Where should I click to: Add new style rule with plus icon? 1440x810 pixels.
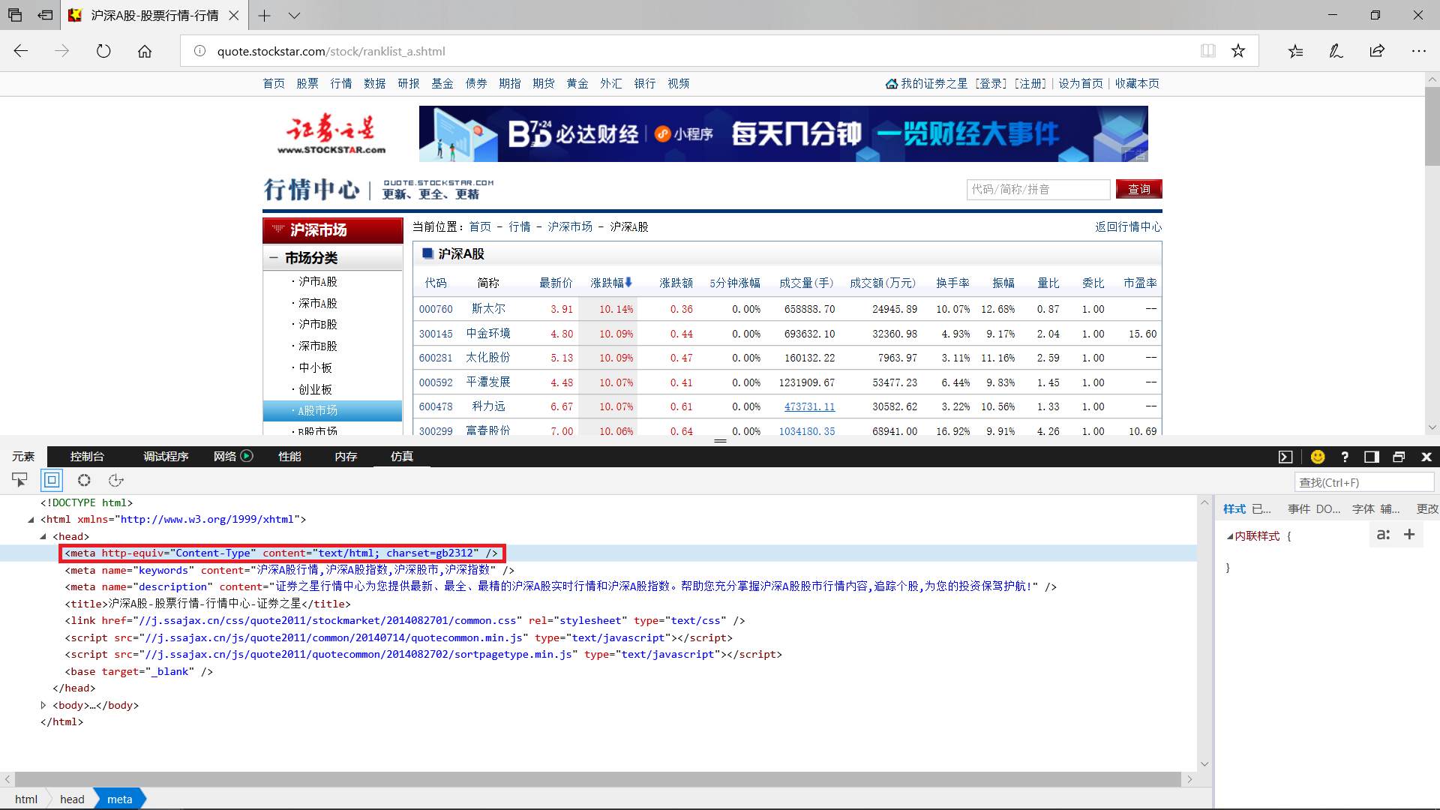pos(1409,535)
